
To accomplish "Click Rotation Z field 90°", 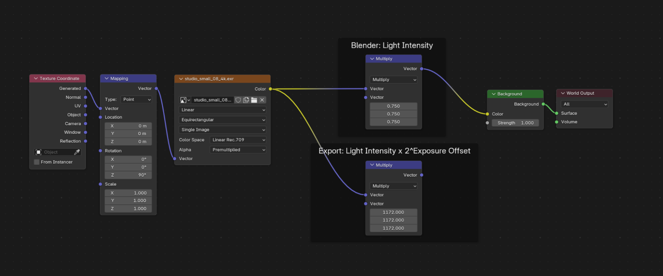I will coord(128,175).
